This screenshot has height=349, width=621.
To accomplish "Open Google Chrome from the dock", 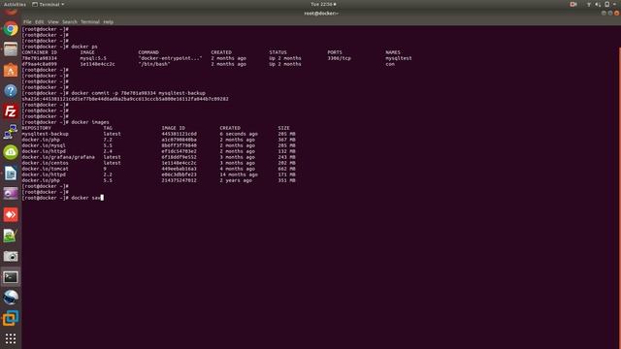I will click(11, 29).
